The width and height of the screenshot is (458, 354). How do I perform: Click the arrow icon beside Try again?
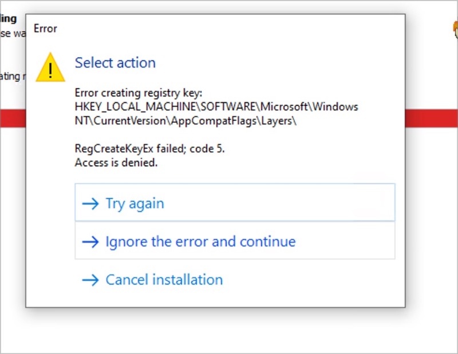coord(90,204)
